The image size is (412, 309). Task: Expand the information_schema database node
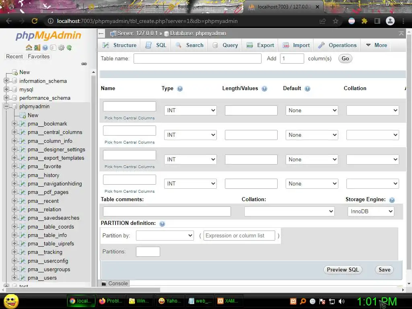[6, 80]
